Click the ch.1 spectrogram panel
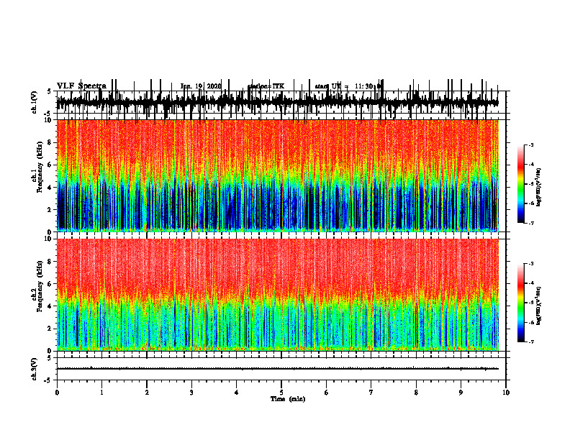Image resolution: width=570 pixels, height=440 pixels. coord(277,175)
